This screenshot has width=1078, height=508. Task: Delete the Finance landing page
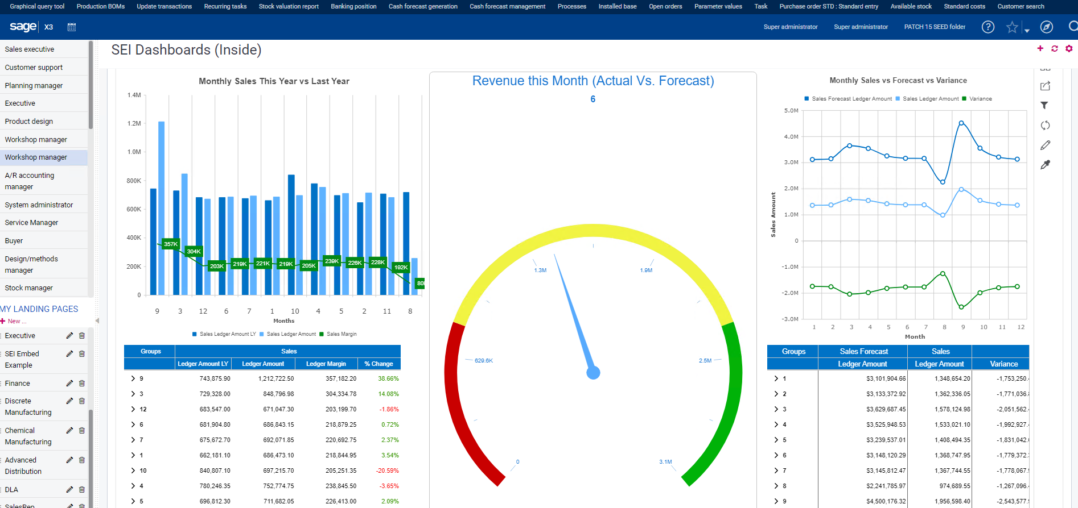[x=82, y=384]
